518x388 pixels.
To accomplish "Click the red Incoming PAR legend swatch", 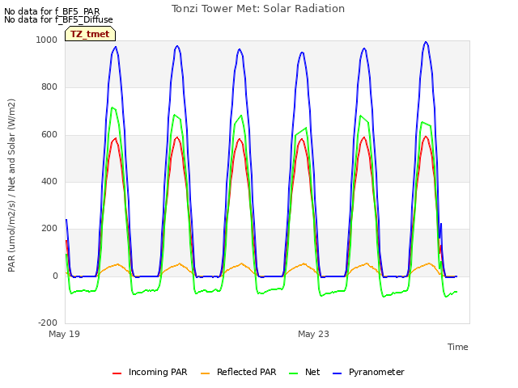I will [117, 373].
